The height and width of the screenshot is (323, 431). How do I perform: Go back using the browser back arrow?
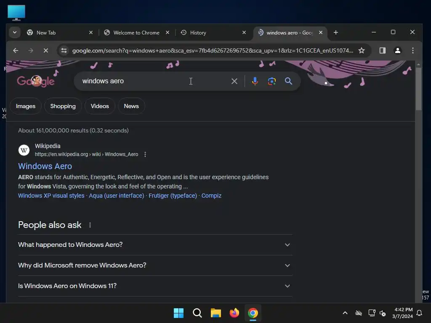point(16,50)
